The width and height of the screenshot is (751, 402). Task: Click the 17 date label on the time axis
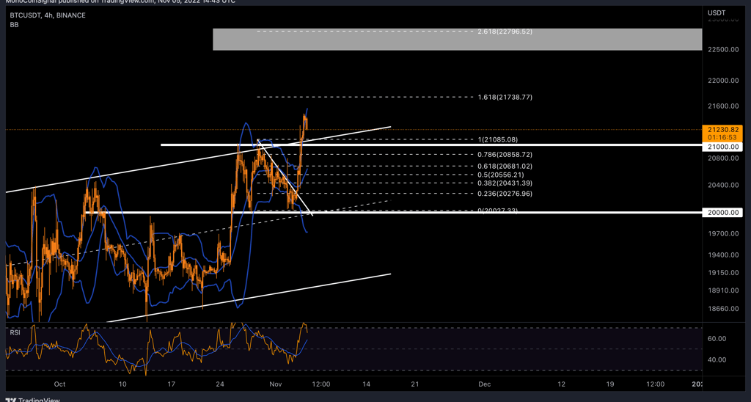[172, 384]
